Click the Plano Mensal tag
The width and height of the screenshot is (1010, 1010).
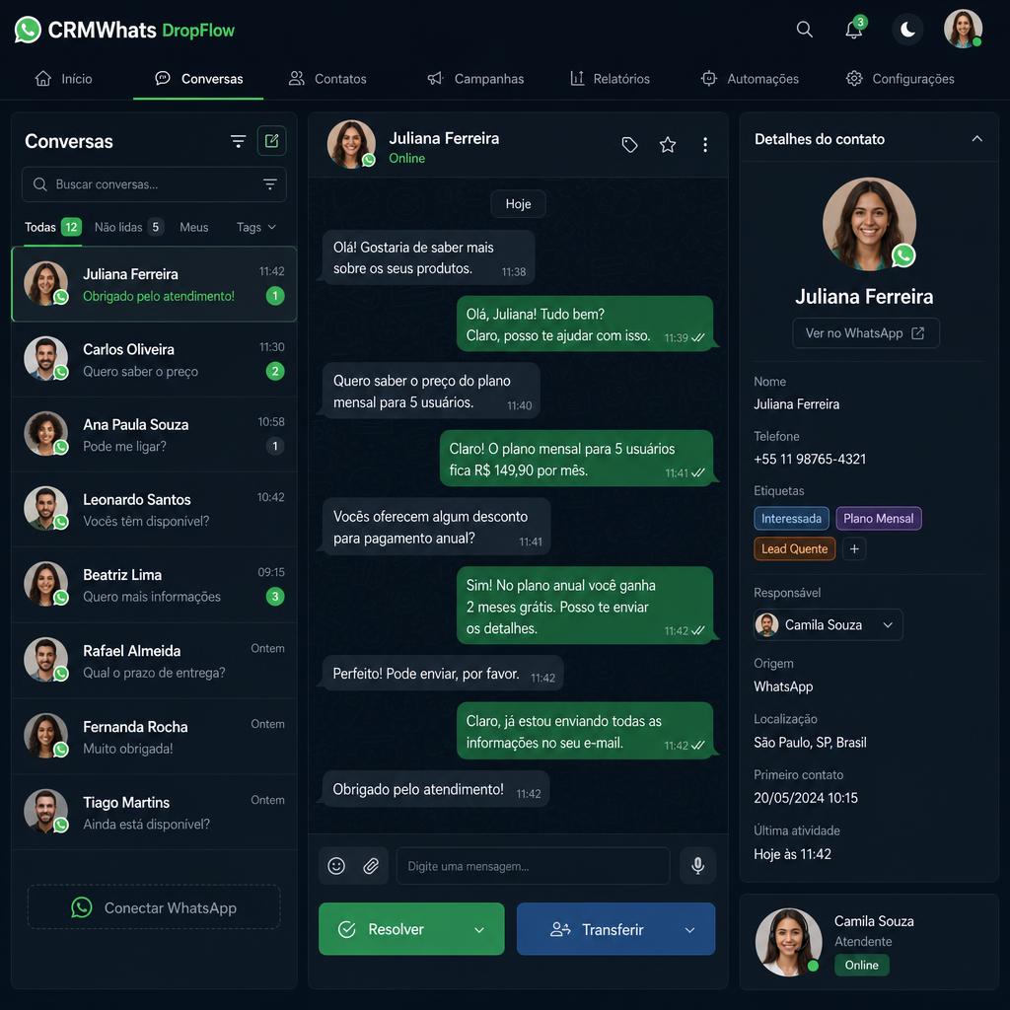point(879,519)
